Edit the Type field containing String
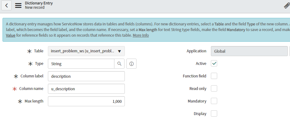This screenshot has height=121, width=290. click(x=81, y=64)
